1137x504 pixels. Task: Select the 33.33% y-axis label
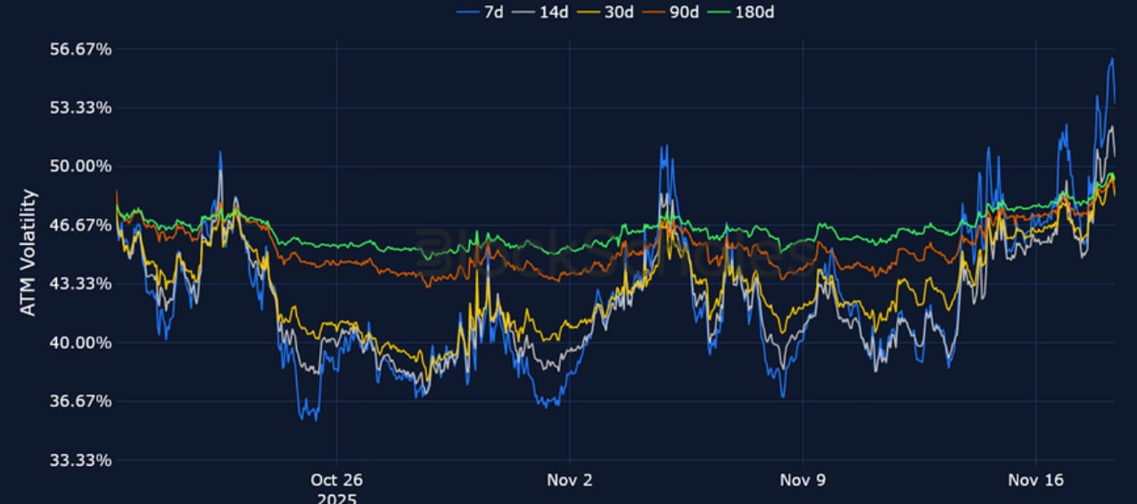tap(79, 460)
